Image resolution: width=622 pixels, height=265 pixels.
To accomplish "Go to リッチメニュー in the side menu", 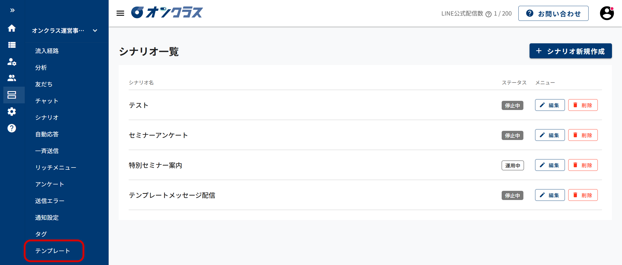I will pyautogui.click(x=56, y=167).
